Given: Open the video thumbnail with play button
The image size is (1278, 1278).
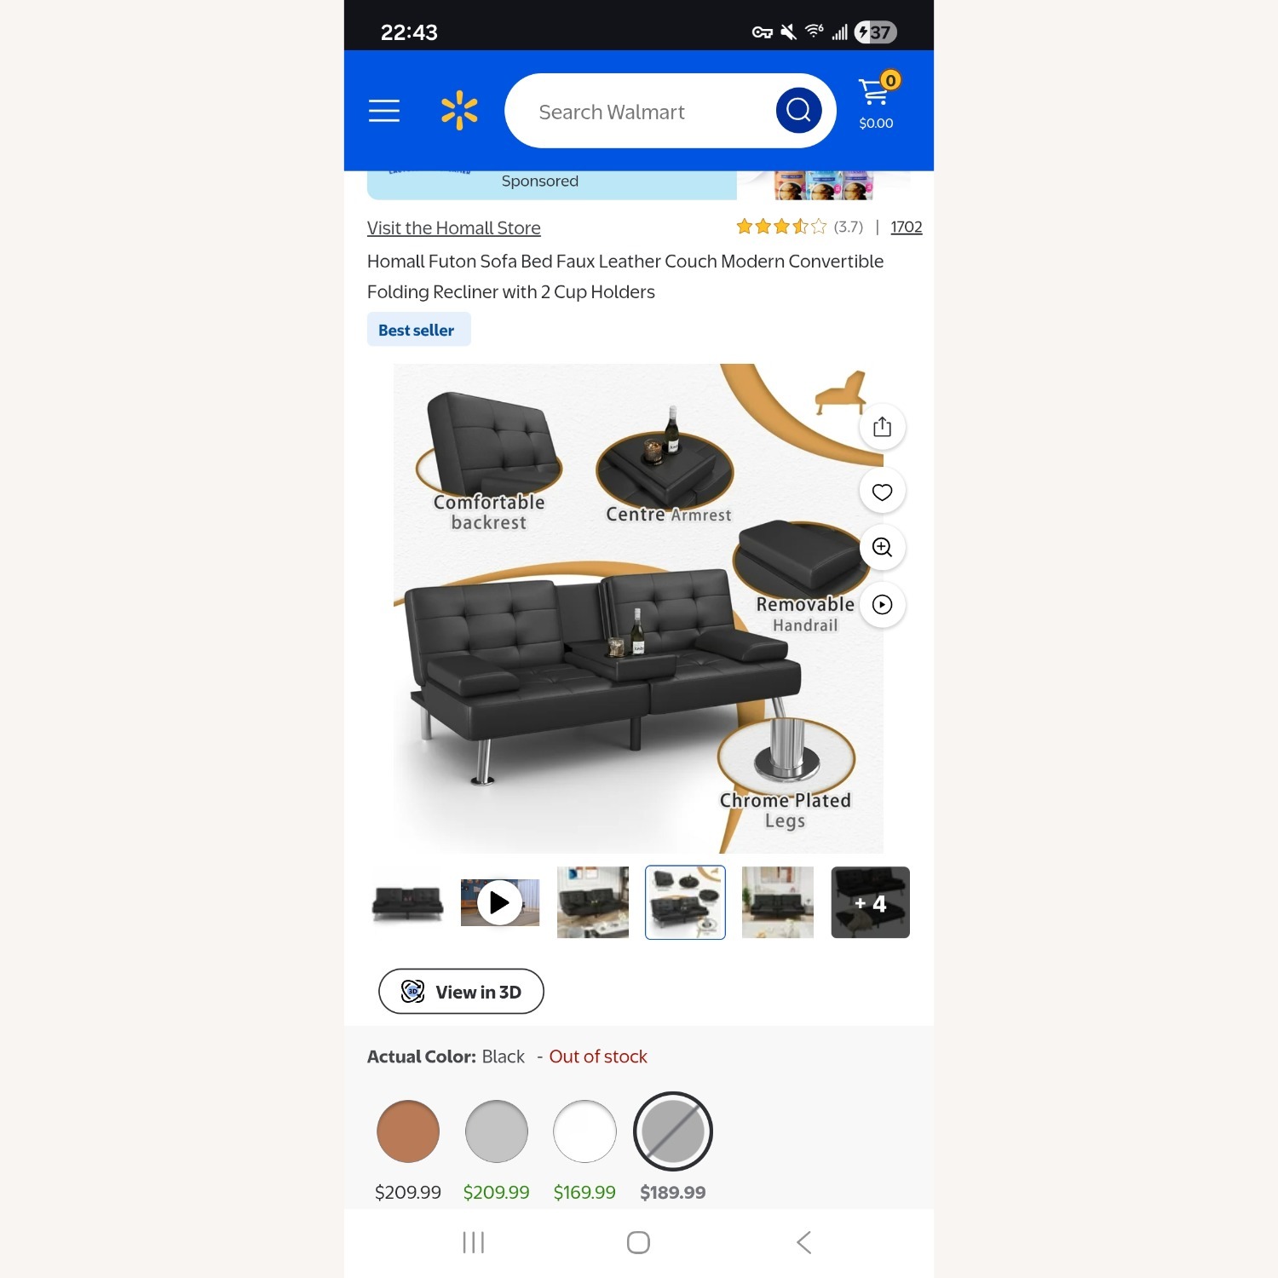Looking at the screenshot, I should pos(500,903).
